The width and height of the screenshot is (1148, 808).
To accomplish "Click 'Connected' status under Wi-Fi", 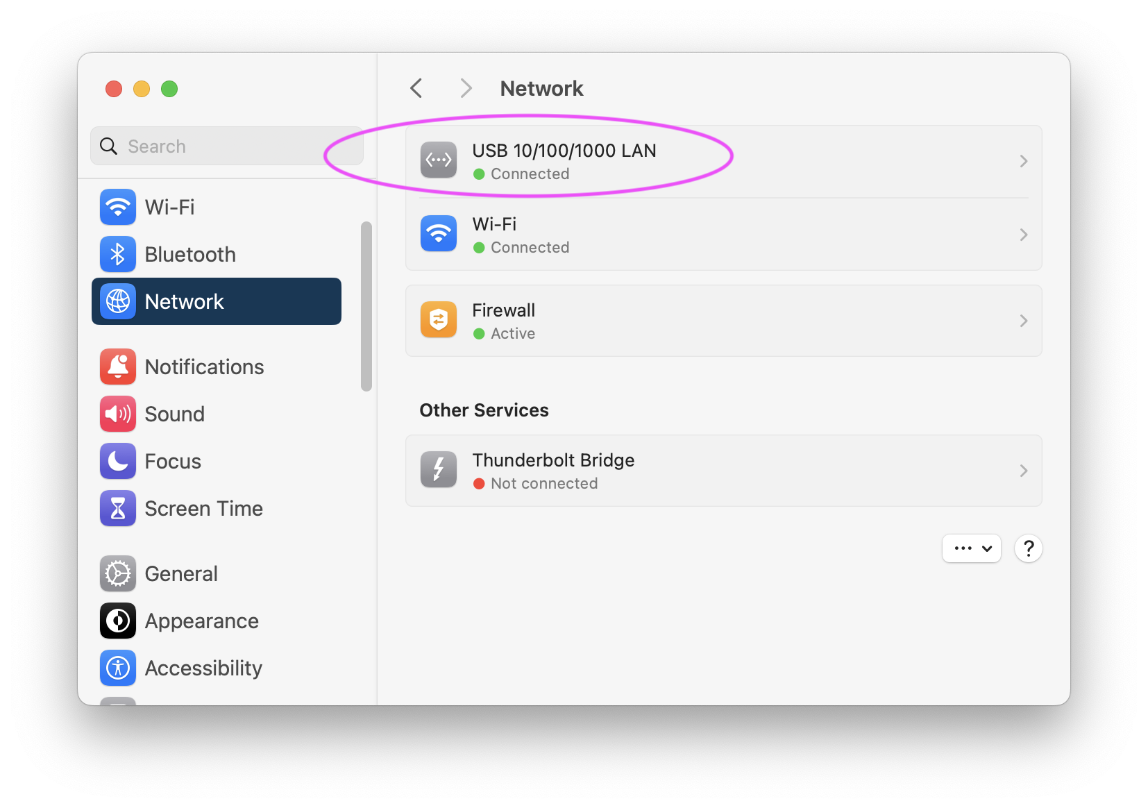I will pos(530,247).
